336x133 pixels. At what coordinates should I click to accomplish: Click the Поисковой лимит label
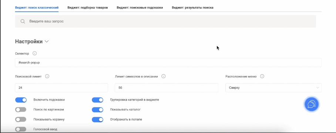28,76
